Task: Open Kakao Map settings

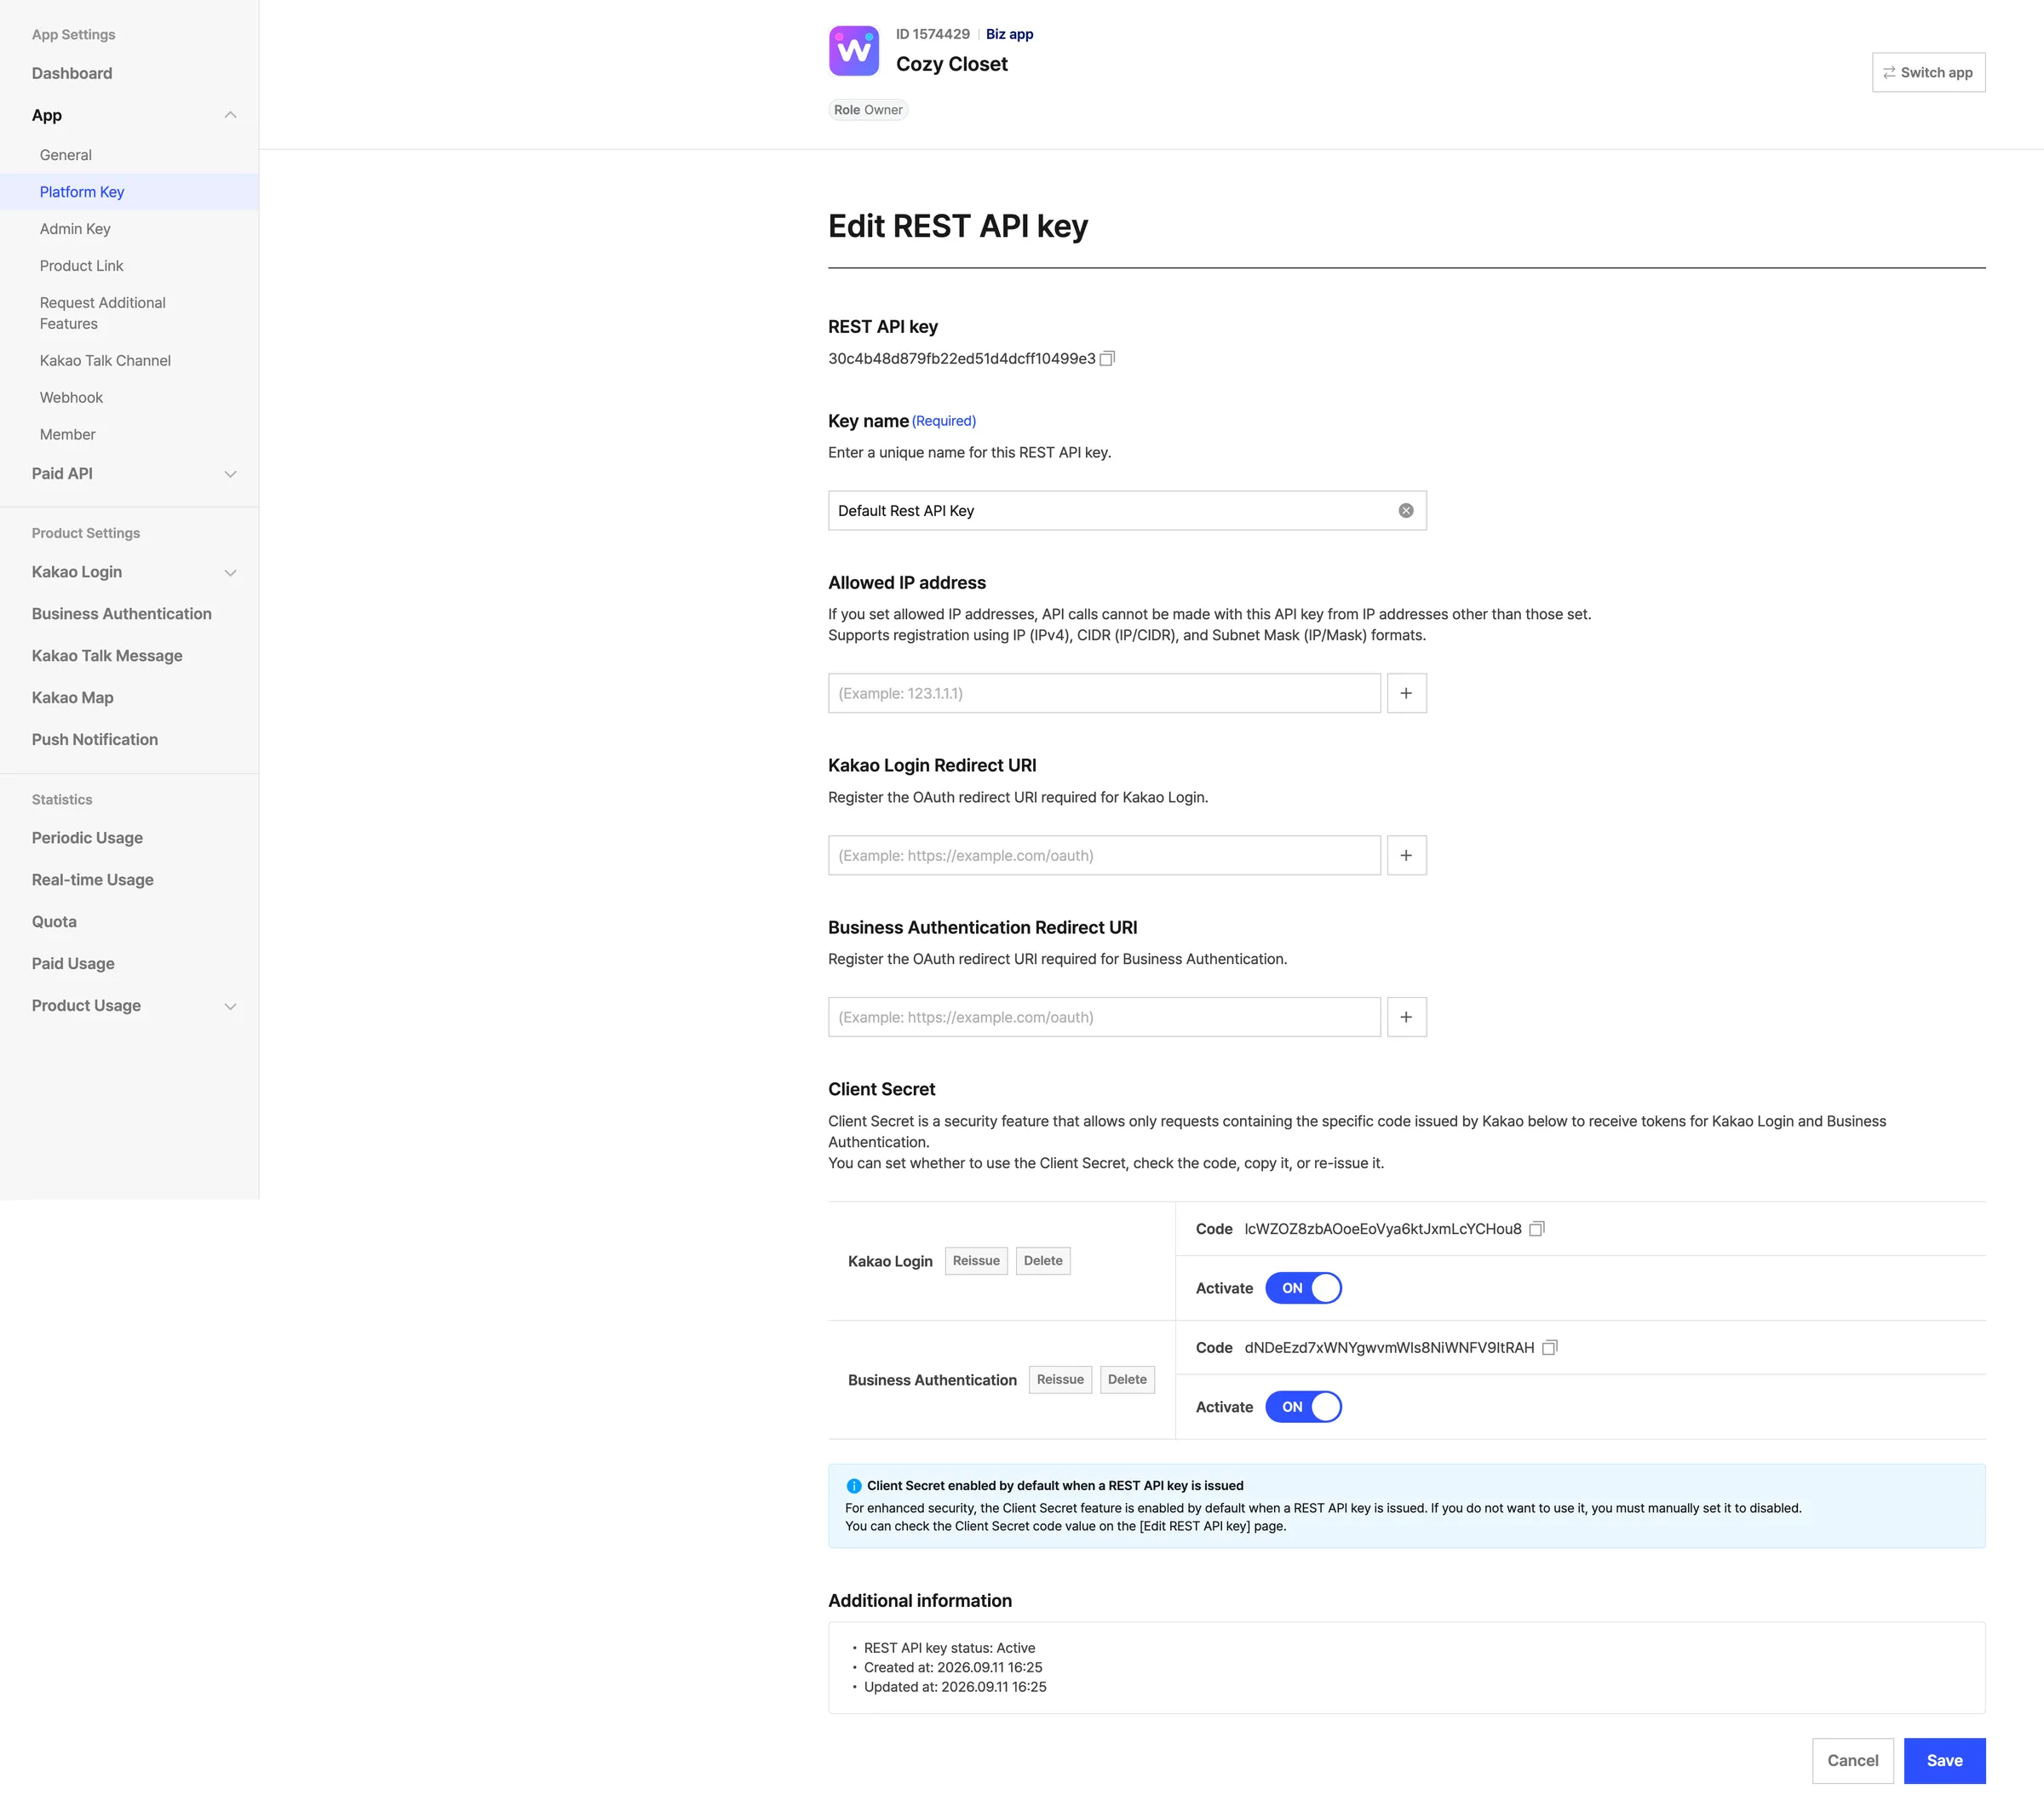Action: coord(73,698)
